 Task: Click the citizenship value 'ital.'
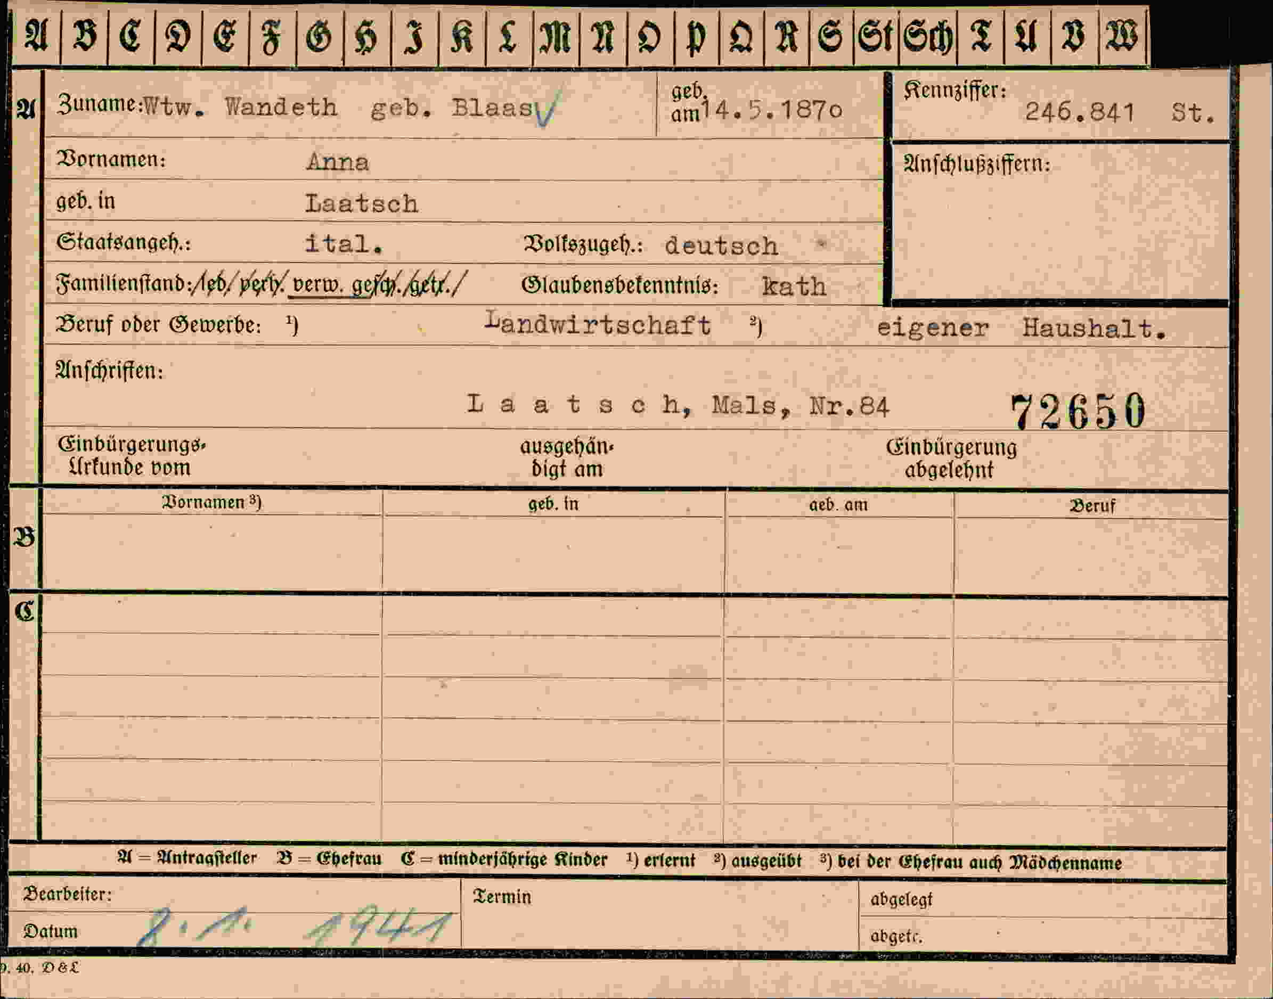tap(344, 243)
